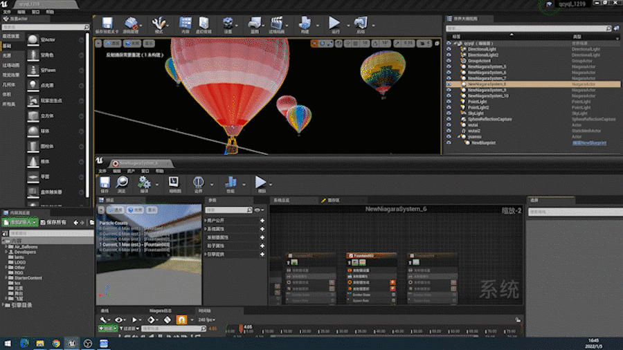This screenshot has width=623, height=350.
Task: Open the Source Control dropdown arrow
Action: (141, 26)
